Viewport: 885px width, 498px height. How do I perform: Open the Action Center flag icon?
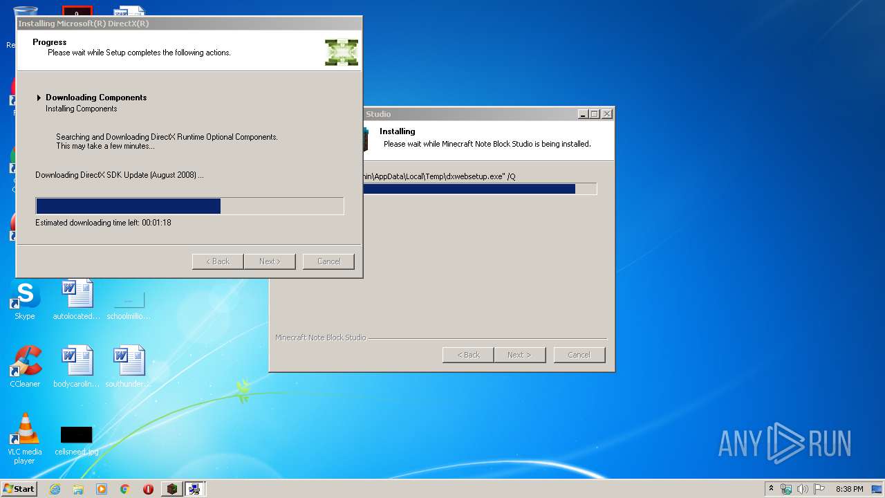819,489
